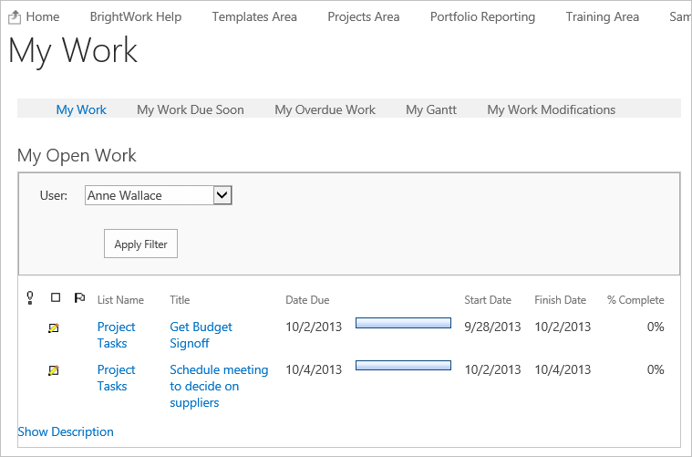
Task: Click the Get Budget Signoff task icon
Action: (x=54, y=327)
